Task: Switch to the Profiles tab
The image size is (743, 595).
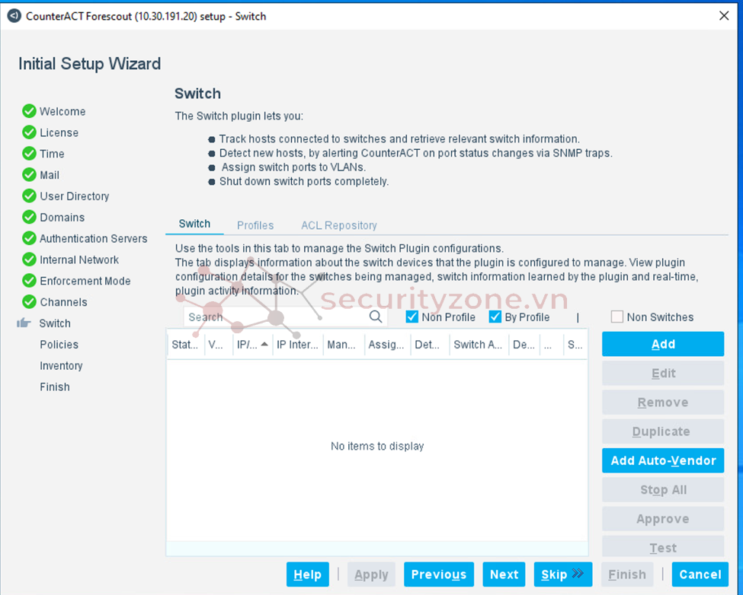Action: pyautogui.click(x=255, y=225)
